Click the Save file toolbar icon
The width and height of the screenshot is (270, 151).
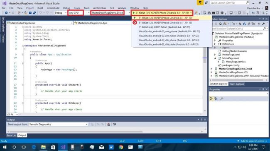30,13
